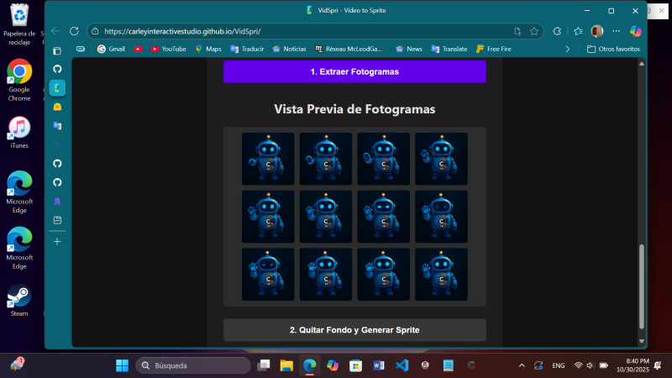Screen dimensions: 672x378
Task: Open new vertical tab with plus icon
Action: click(57, 241)
